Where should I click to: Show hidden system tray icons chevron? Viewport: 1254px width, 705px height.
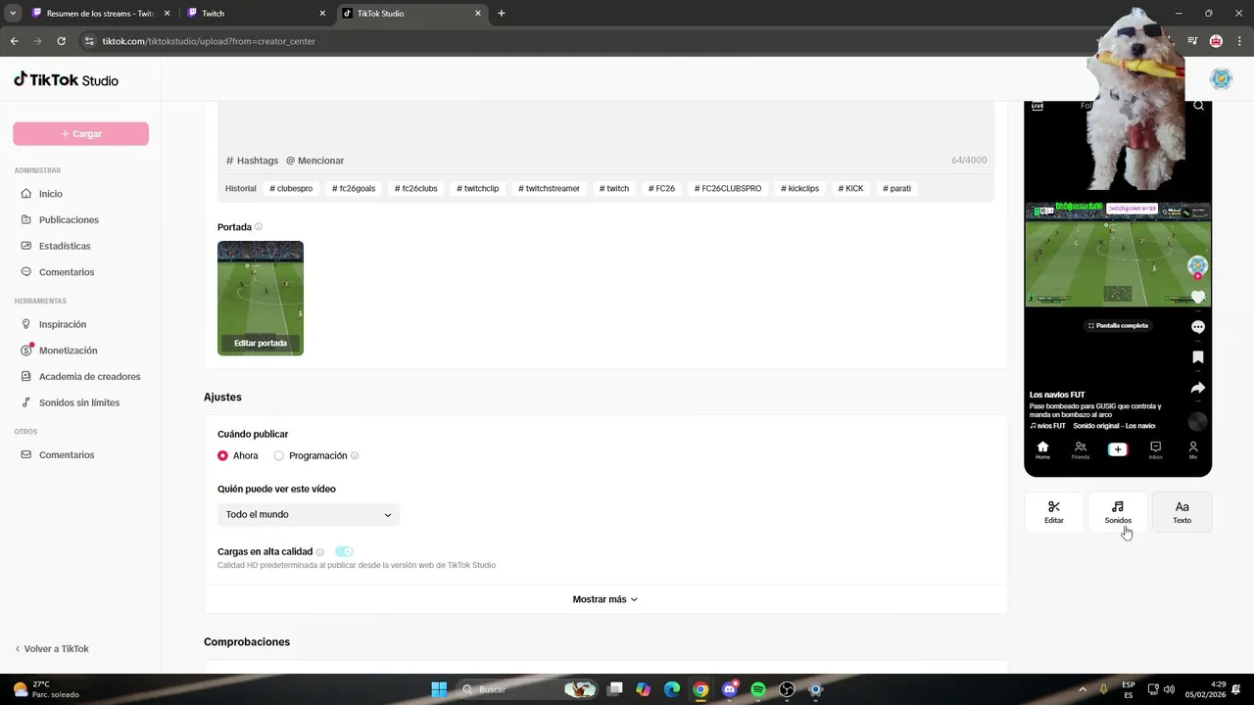click(x=1083, y=689)
